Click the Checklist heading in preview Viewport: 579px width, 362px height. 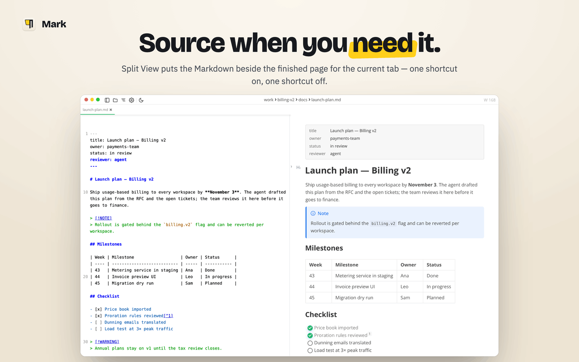tap(321, 315)
